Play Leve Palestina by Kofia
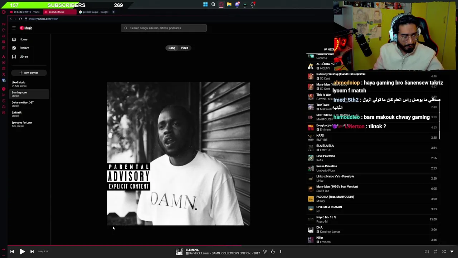The width and height of the screenshot is (458, 258). 372,158
